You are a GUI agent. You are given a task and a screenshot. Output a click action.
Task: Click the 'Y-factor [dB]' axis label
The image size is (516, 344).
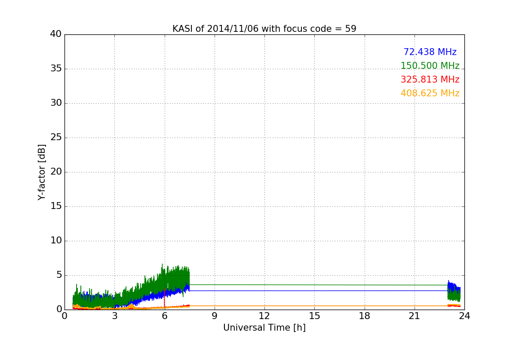point(42,172)
